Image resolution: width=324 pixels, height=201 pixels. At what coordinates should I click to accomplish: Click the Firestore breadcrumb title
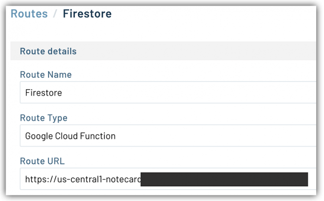pyautogui.click(x=87, y=14)
